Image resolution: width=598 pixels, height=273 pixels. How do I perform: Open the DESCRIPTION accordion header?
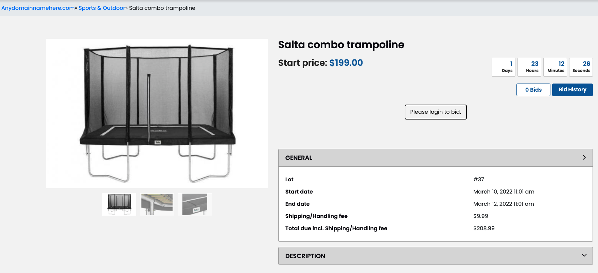point(305,256)
